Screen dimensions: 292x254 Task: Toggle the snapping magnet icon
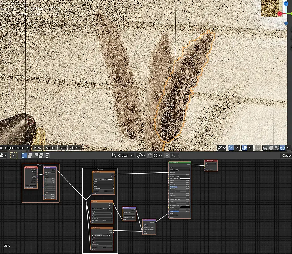(150, 156)
